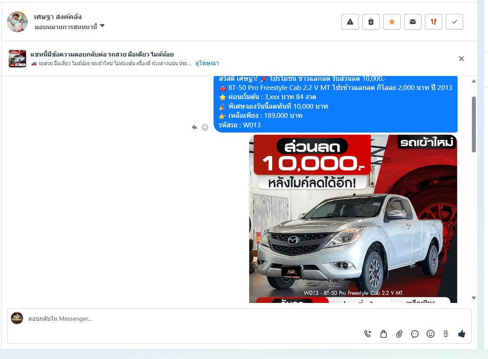Click scrollbar up arrow in chat
The height and width of the screenshot is (359, 488).
click(474, 81)
